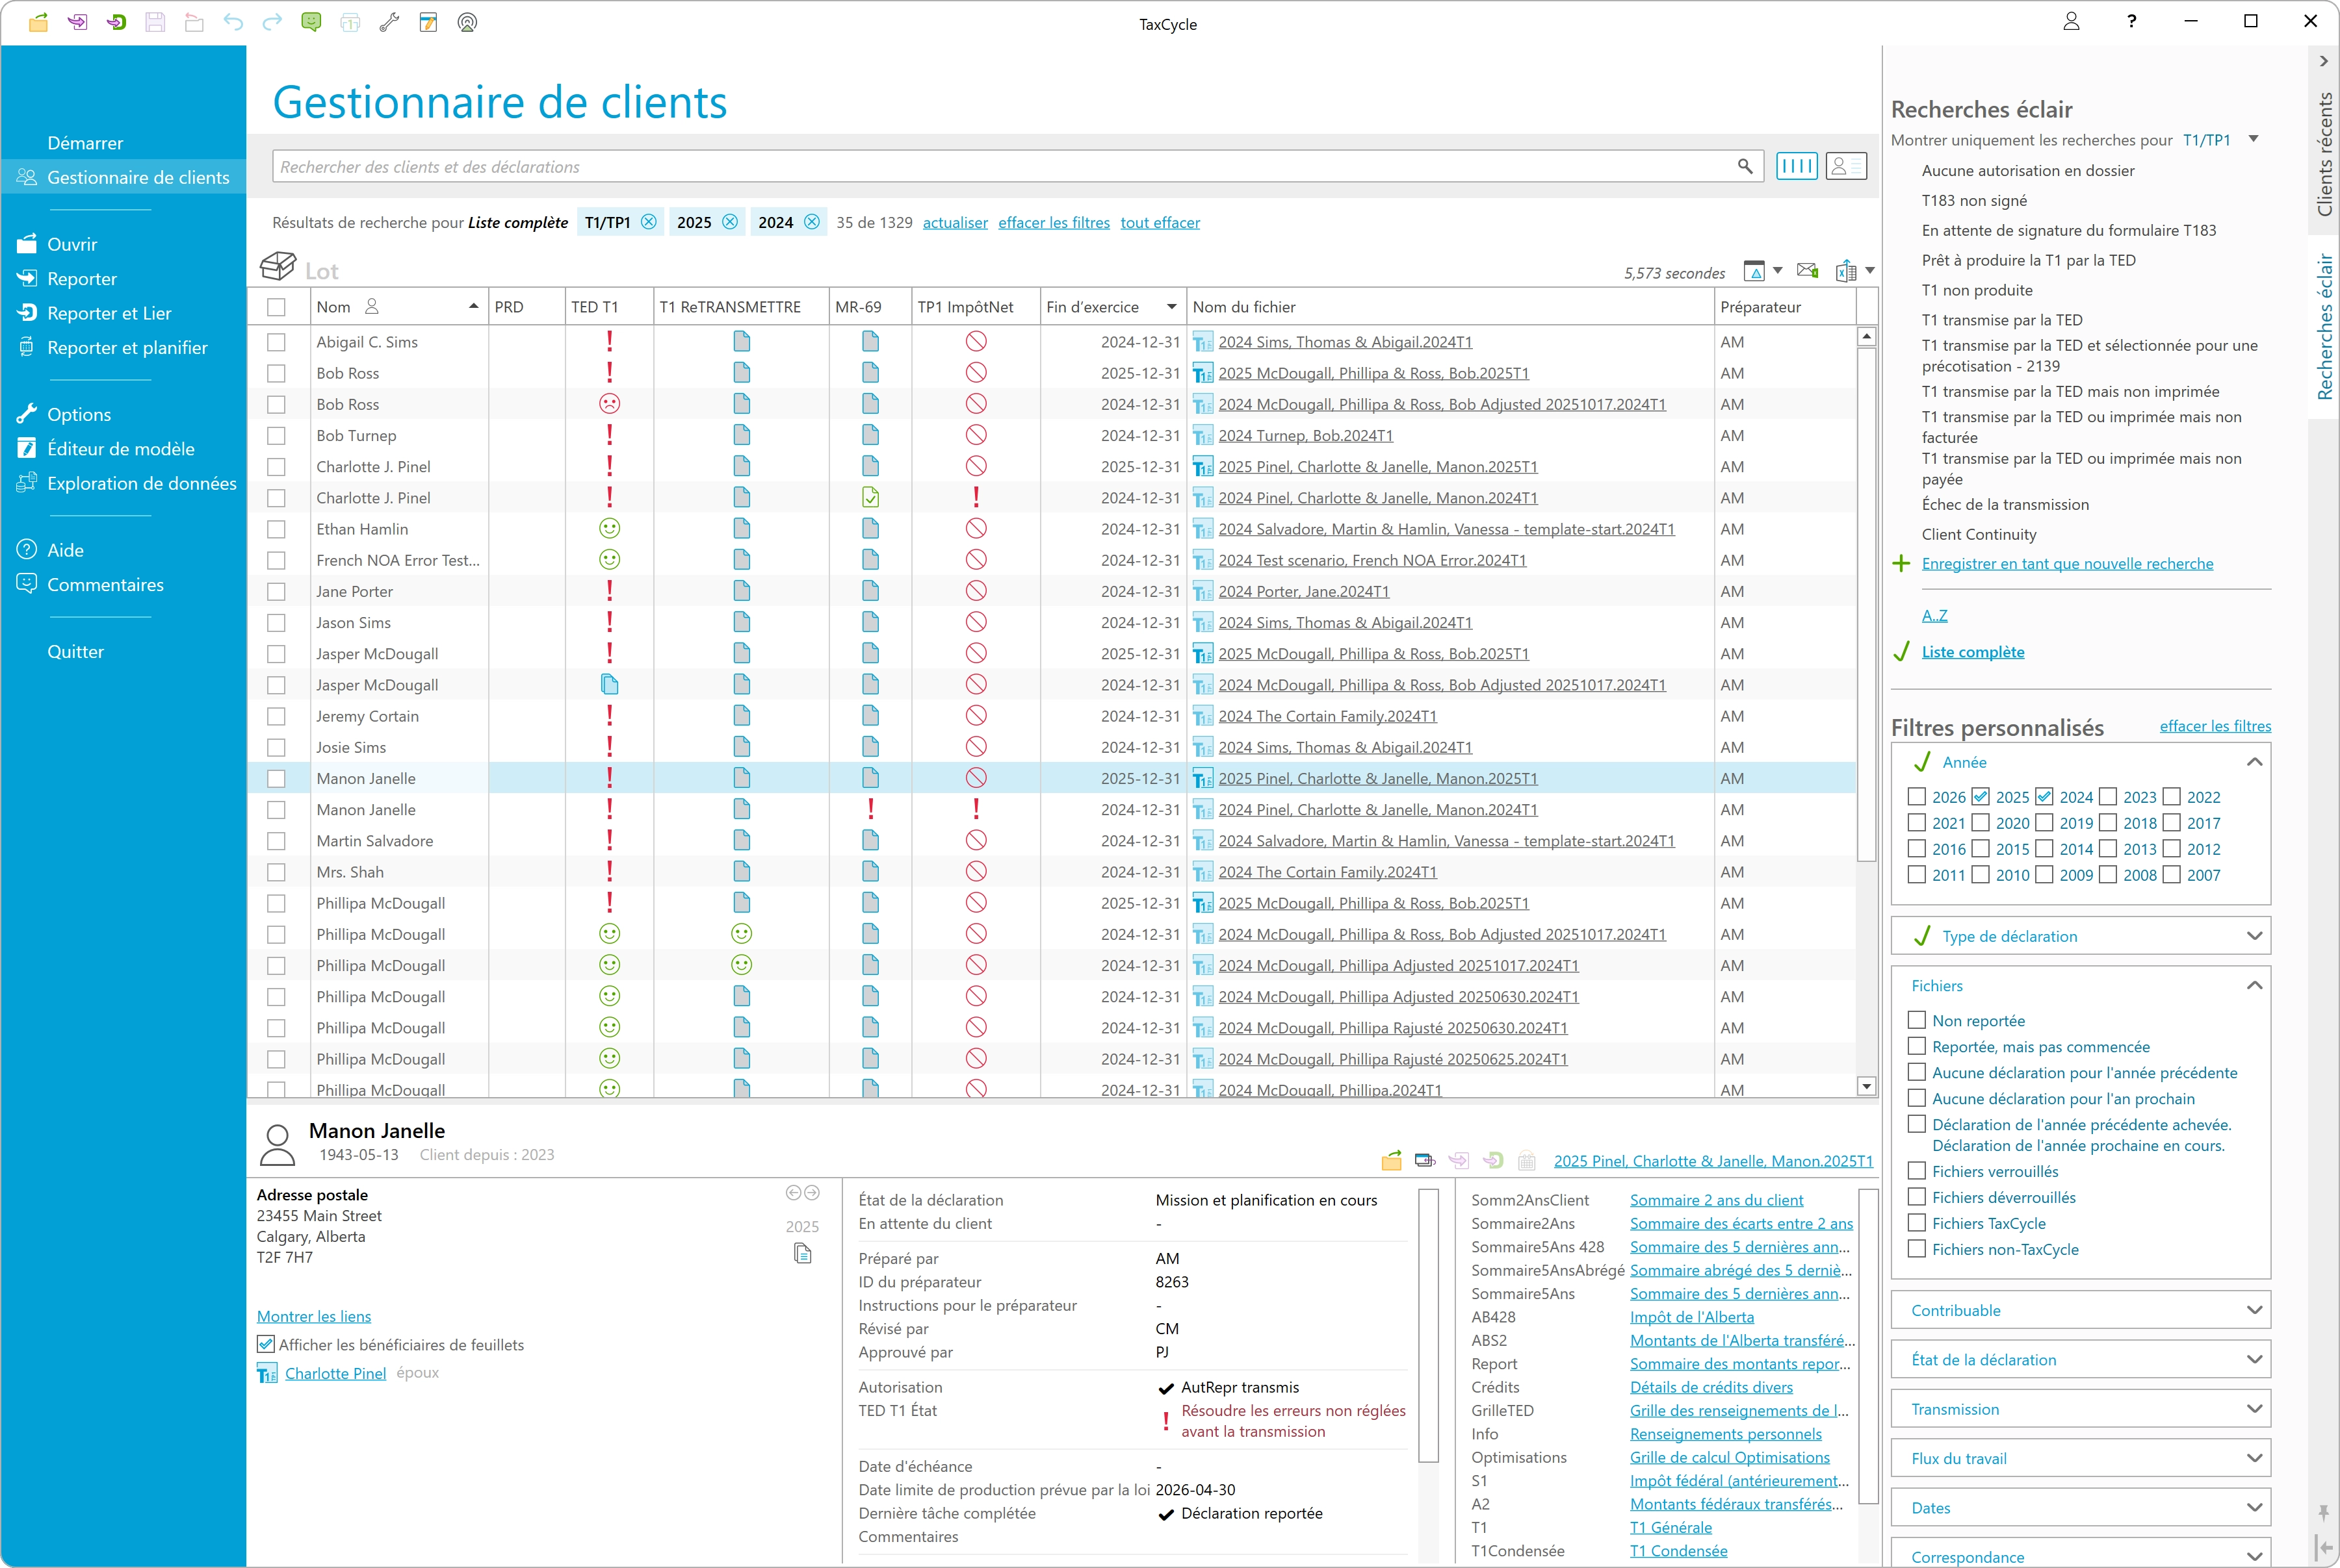Tick the Fichiers verrouillés checkbox
The image size is (2340, 1568).
tap(1917, 1171)
